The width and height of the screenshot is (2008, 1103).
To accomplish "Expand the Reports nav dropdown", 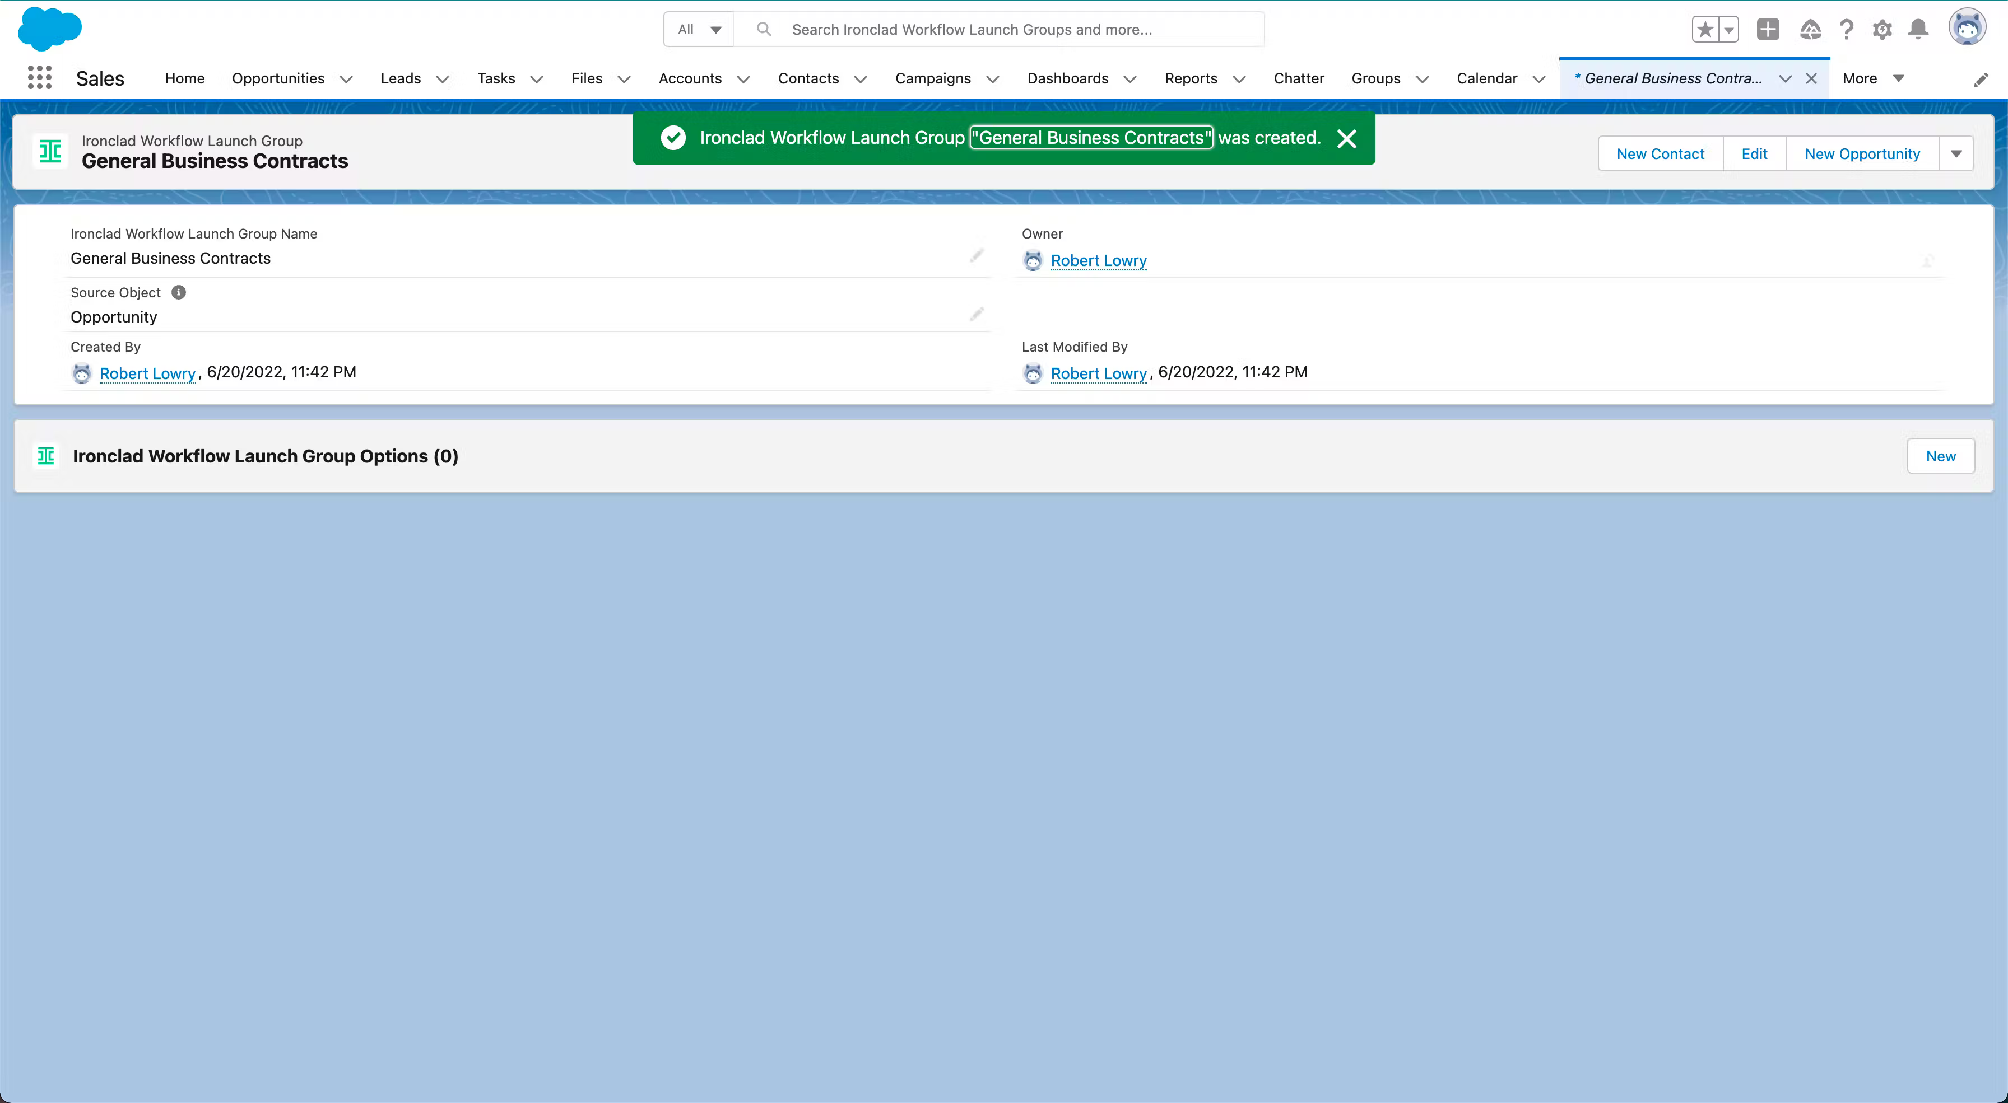I will tap(1239, 79).
